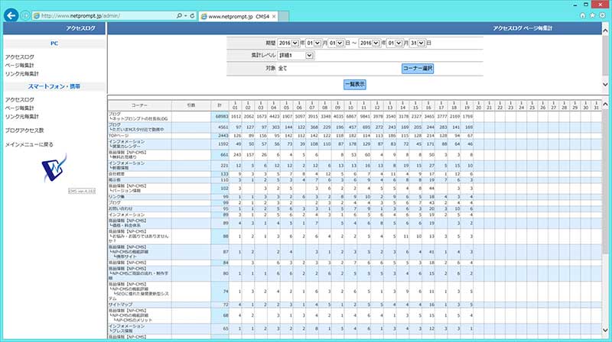Image resolution: width=612 pixels, height=342 pixels.
Task: Click down arrow of the table scrollbar
Action: point(605,330)
